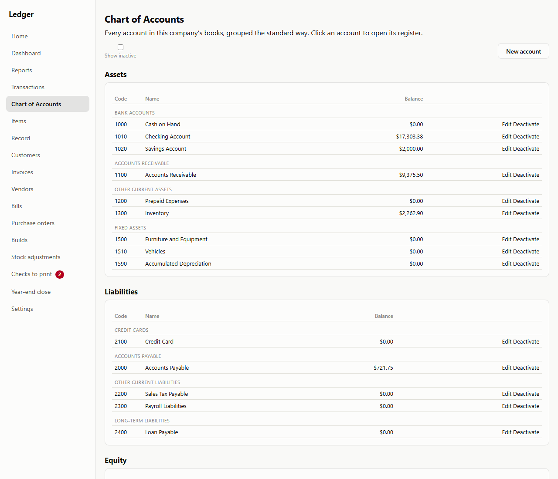Edit the Inventory account

(507, 213)
